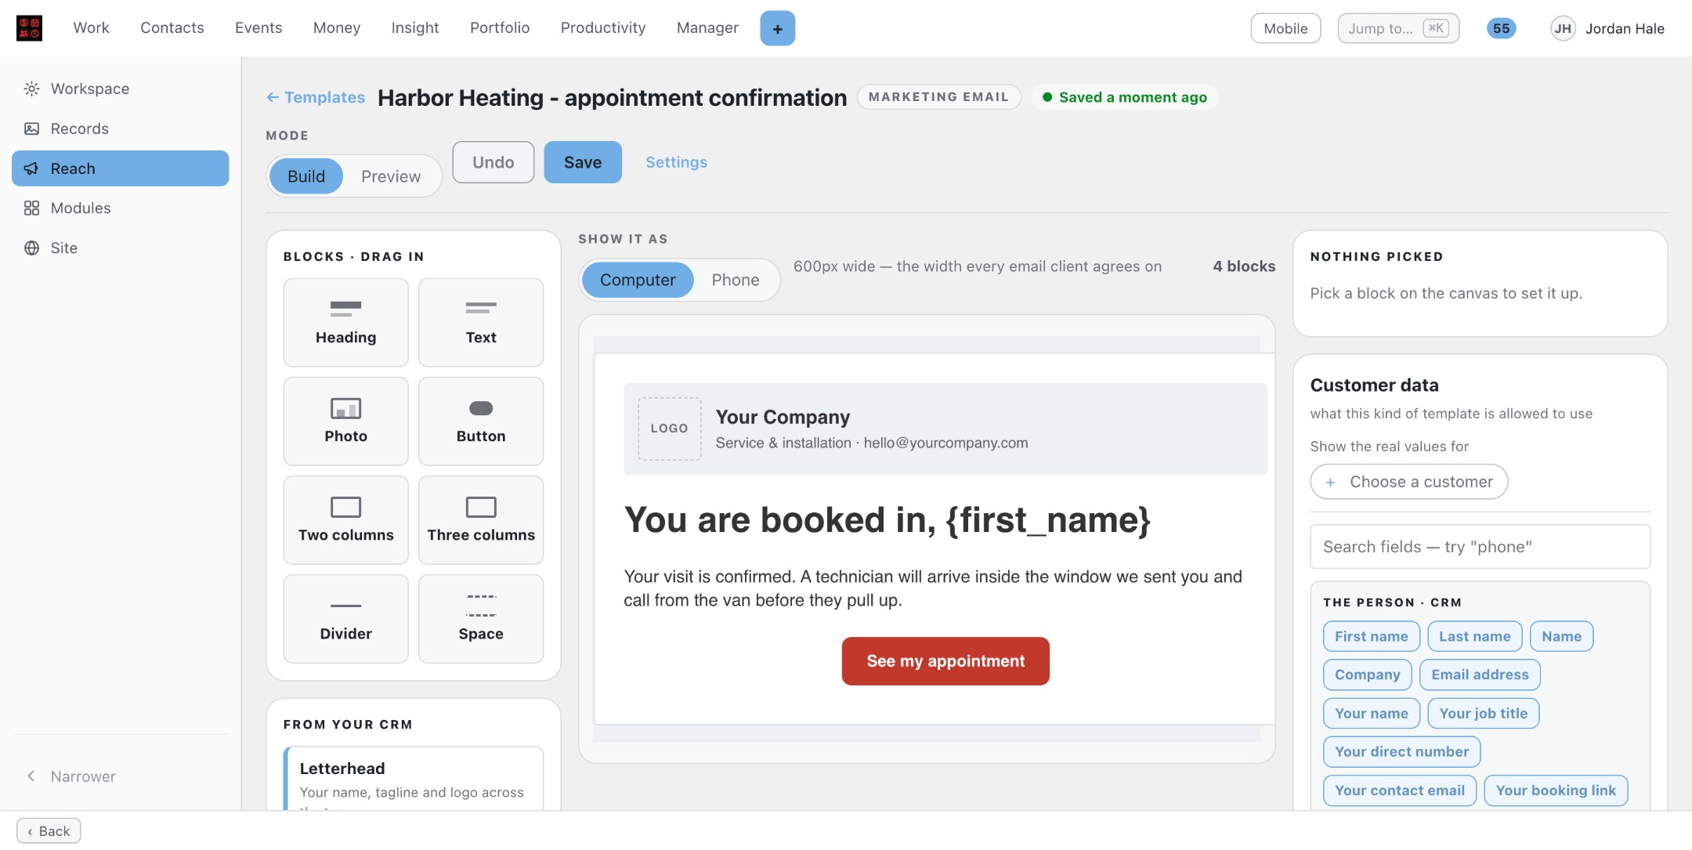Pick the Three columns block tile
Image resolution: width=1692 pixels, height=850 pixels.
pyautogui.click(x=481, y=520)
